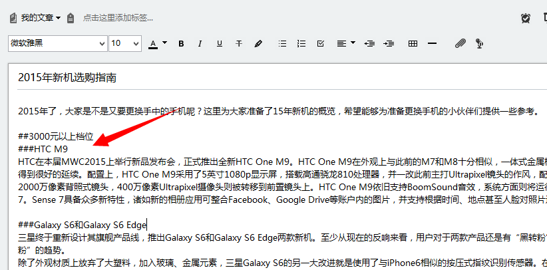
Task: Toggle underline formatting
Action: point(219,44)
